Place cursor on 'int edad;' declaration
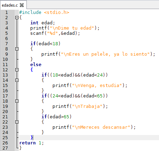 42,23
